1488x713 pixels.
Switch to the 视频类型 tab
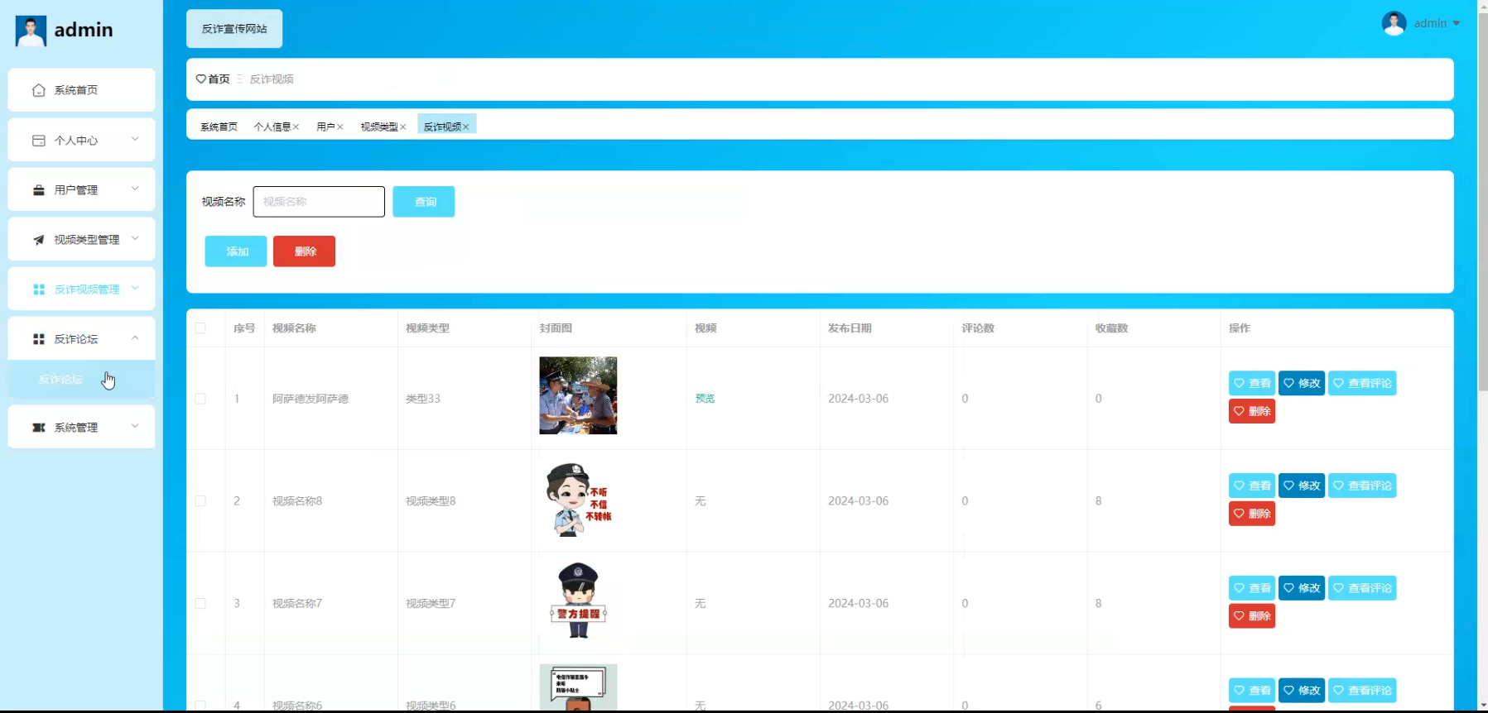click(x=379, y=127)
